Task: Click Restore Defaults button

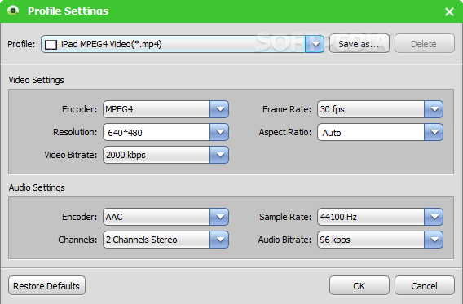Action: [46, 286]
